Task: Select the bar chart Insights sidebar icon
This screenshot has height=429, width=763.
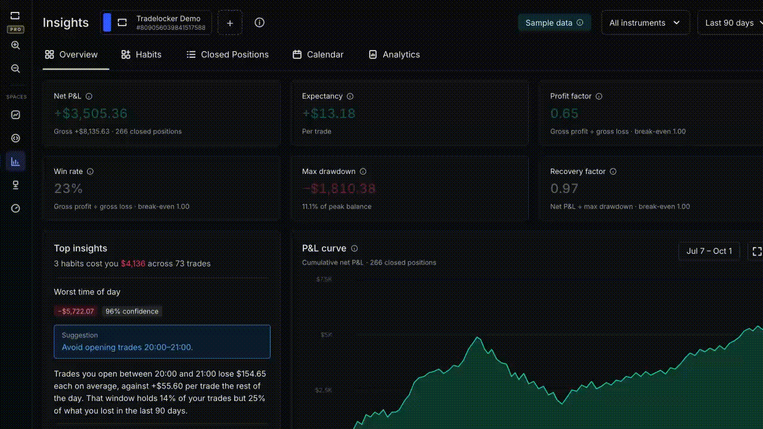Action: pyautogui.click(x=15, y=161)
